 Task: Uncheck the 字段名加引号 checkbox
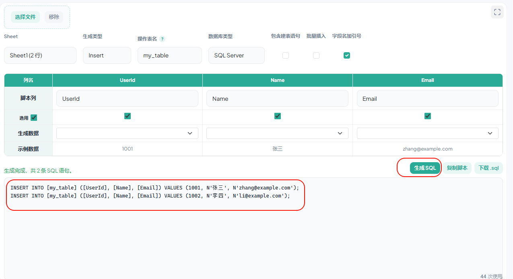coord(347,55)
